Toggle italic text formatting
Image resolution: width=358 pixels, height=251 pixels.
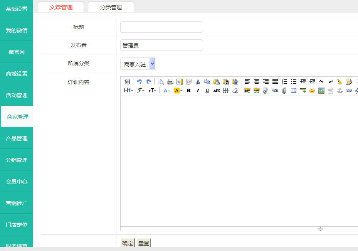pos(198,91)
